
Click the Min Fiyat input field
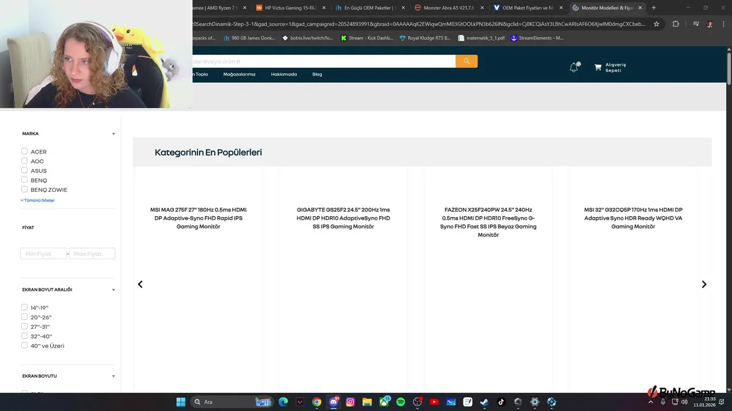(43, 253)
